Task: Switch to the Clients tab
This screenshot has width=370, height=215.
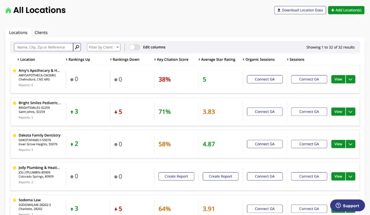Action: pos(41,33)
